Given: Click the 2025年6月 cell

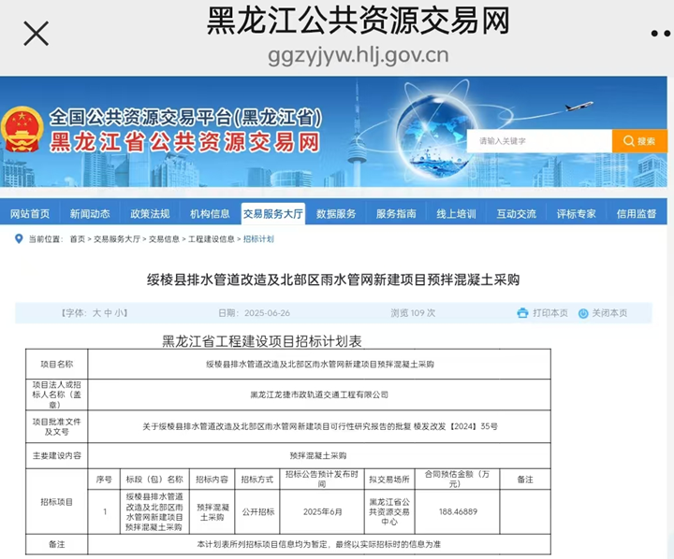Looking at the screenshot, I should (322, 511).
